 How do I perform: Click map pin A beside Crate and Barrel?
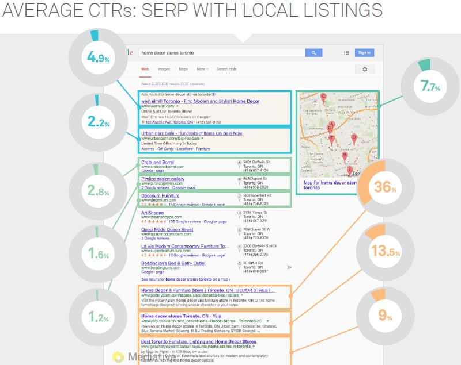(239, 164)
